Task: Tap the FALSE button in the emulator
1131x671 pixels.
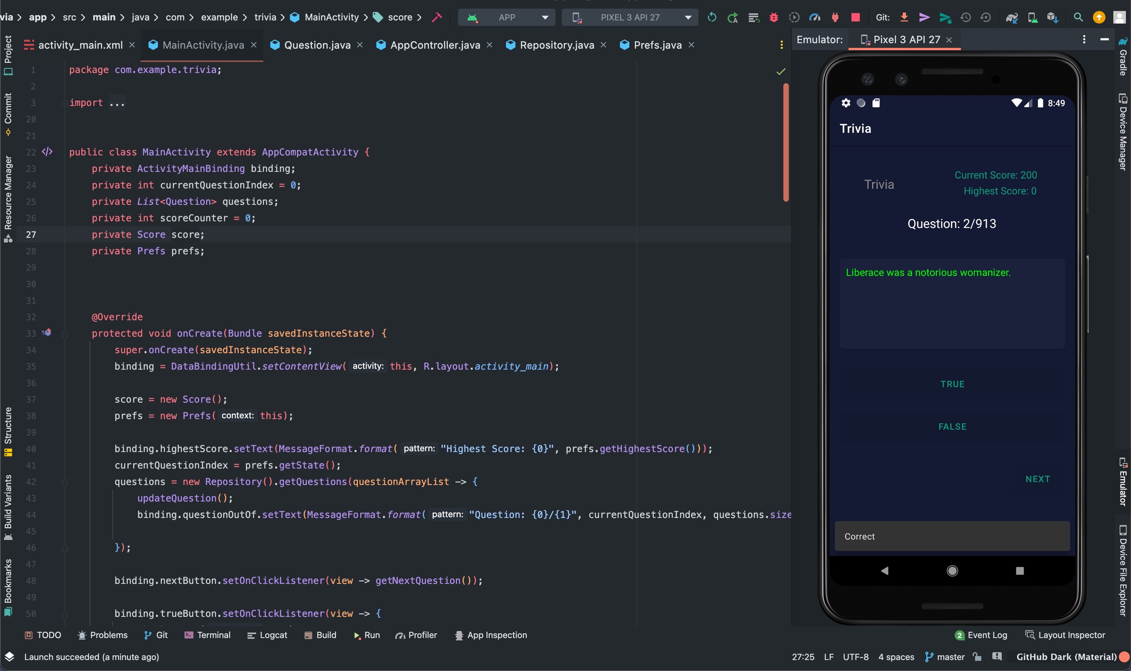Action: [952, 427]
